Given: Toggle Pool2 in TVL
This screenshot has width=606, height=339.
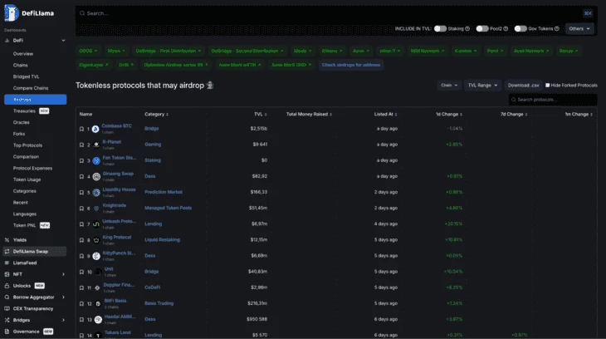Looking at the screenshot, I should (482, 28).
